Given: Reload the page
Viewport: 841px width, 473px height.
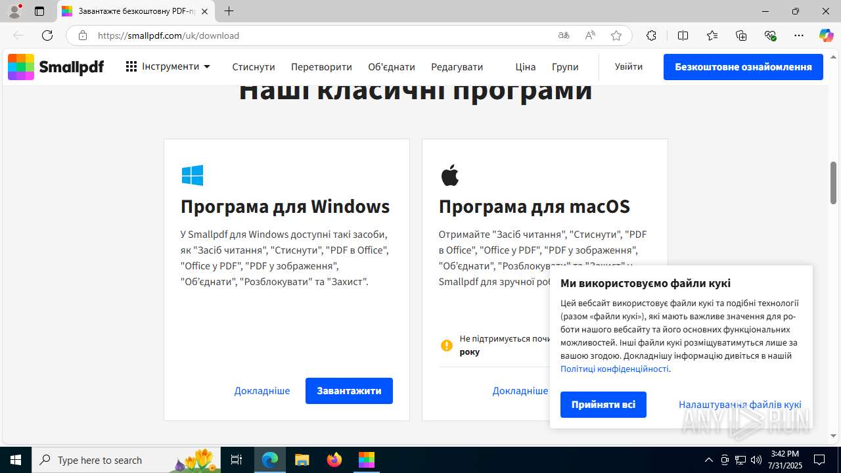Looking at the screenshot, I should [47, 35].
